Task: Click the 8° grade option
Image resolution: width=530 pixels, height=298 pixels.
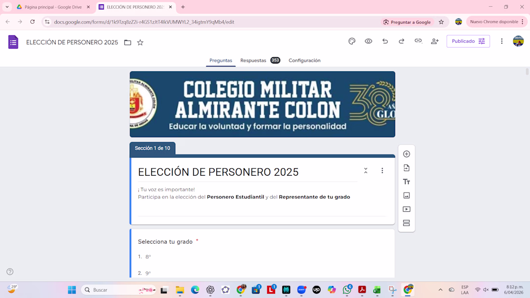Action: point(148,257)
